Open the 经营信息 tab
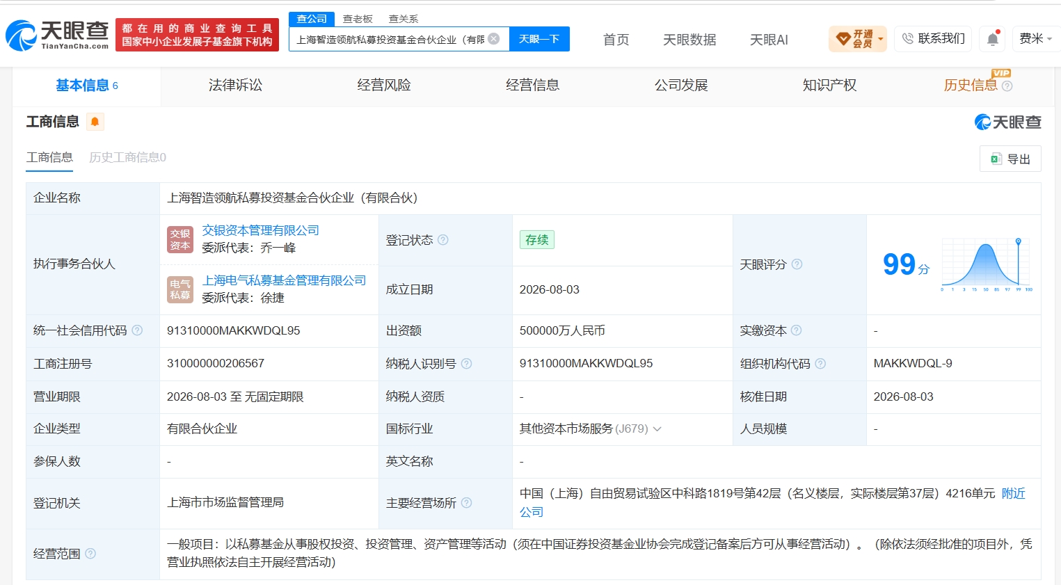 532,86
